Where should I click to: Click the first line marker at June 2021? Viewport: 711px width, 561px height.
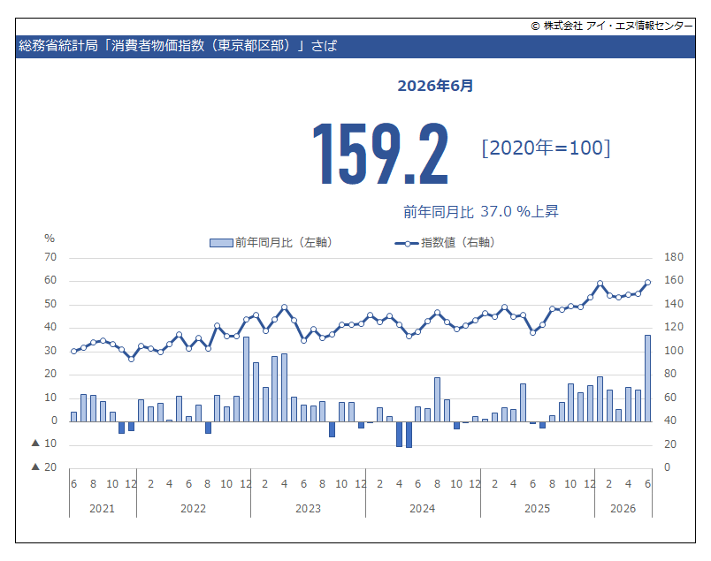coord(74,352)
